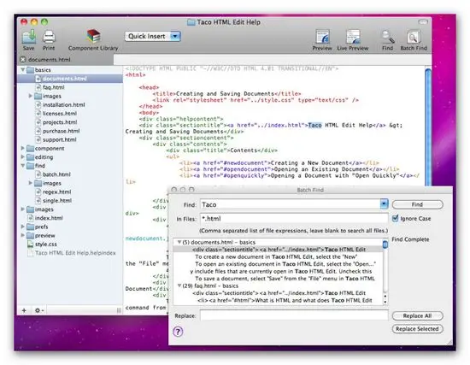Close the documents.html tab

point(23,59)
